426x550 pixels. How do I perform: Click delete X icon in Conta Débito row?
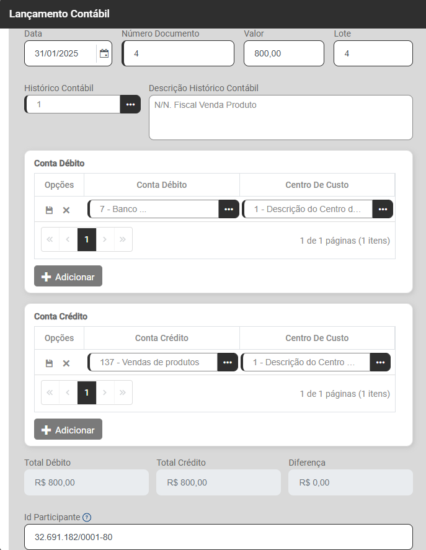click(x=66, y=210)
